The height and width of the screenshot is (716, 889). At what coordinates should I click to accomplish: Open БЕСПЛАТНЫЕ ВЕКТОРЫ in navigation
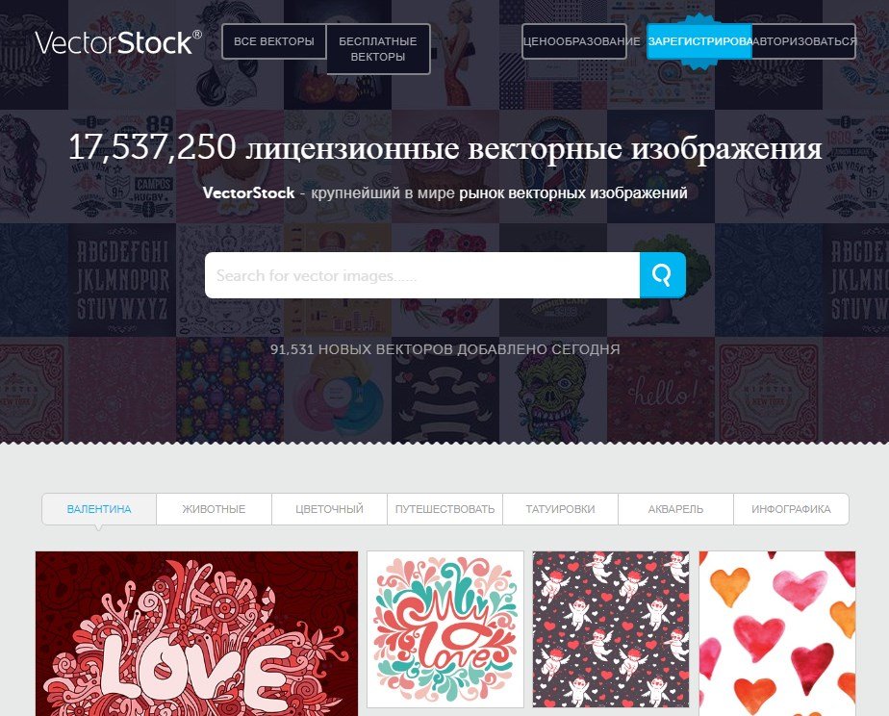(x=378, y=49)
